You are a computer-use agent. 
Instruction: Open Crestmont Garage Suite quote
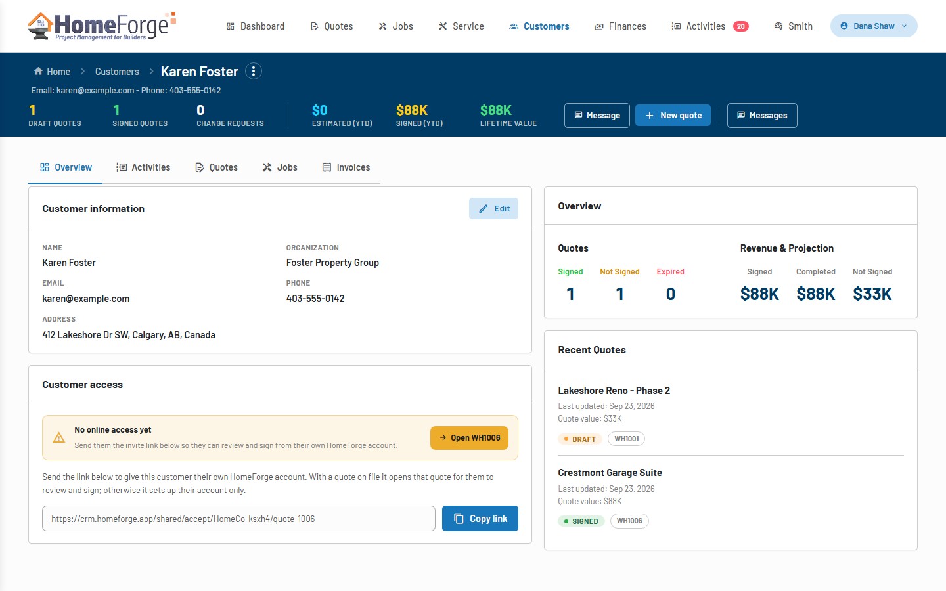click(x=610, y=473)
